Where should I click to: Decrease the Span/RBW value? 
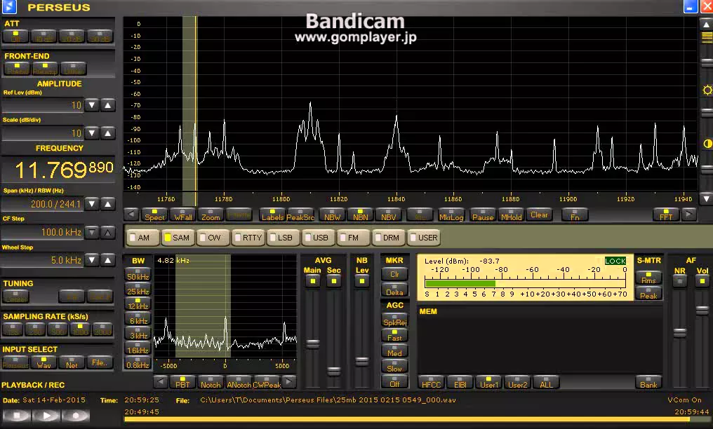coord(92,204)
